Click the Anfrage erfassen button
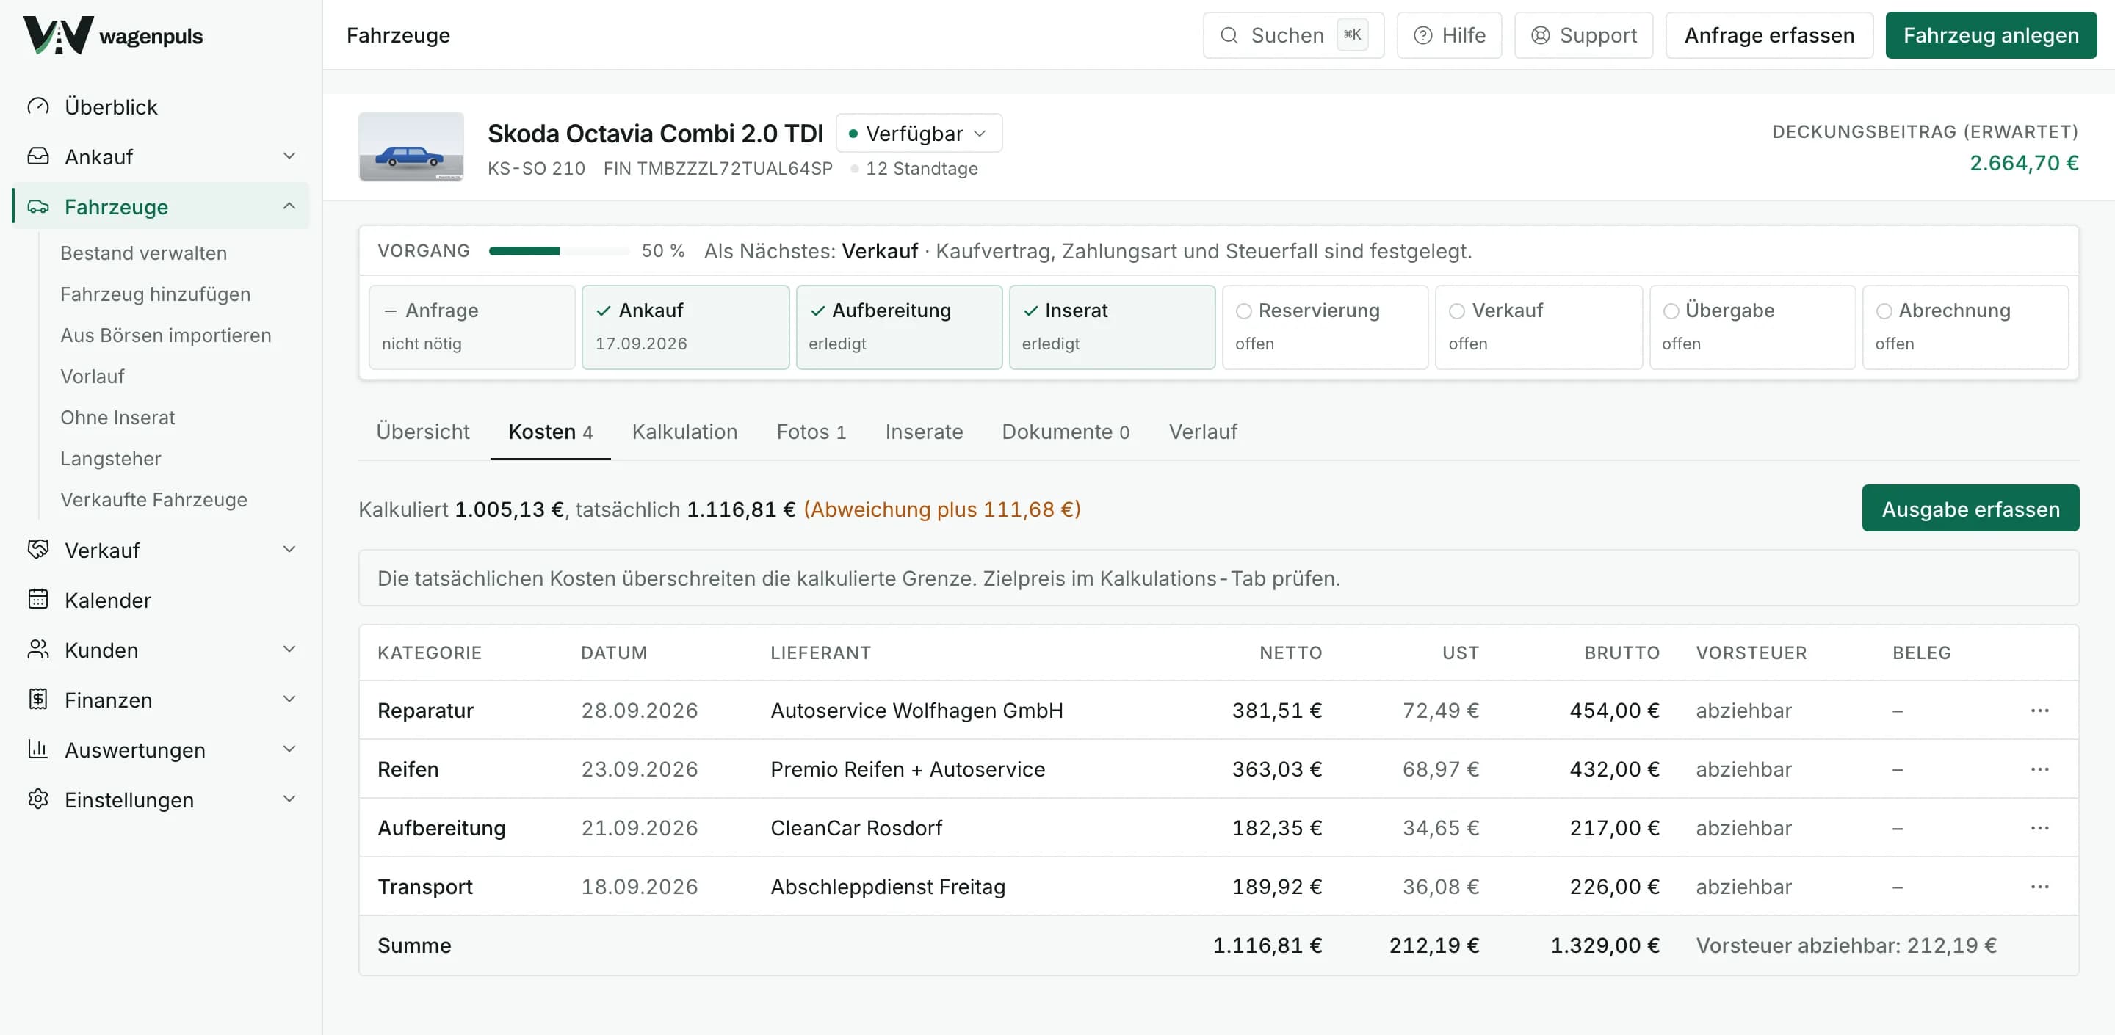This screenshot has width=2115, height=1035. [1769, 35]
